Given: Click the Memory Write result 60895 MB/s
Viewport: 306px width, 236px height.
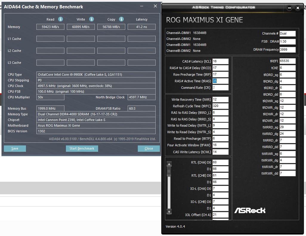Looking at the screenshot, I should (81, 27).
